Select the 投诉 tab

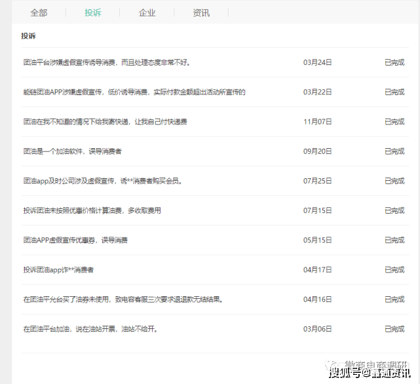tap(93, 12)
